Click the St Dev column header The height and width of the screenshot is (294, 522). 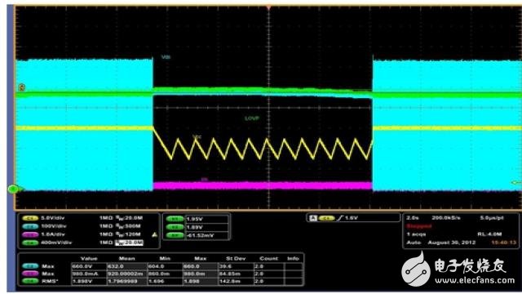(x=236, y=258)
